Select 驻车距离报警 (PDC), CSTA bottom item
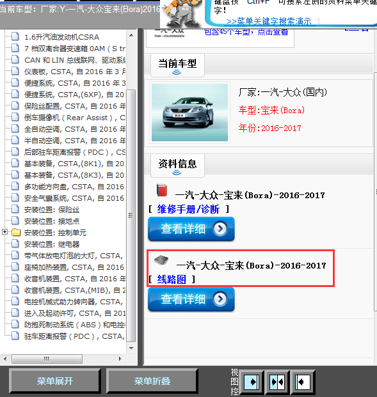This screenshot has height=397, width=377. coord(74,336)
